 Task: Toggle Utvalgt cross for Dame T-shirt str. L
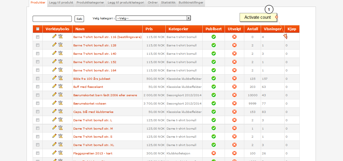coord(234,120)
